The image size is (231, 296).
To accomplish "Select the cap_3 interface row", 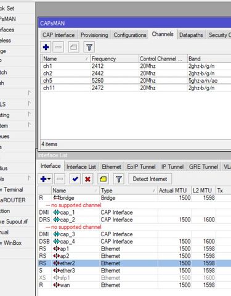I will click(134, 234).
